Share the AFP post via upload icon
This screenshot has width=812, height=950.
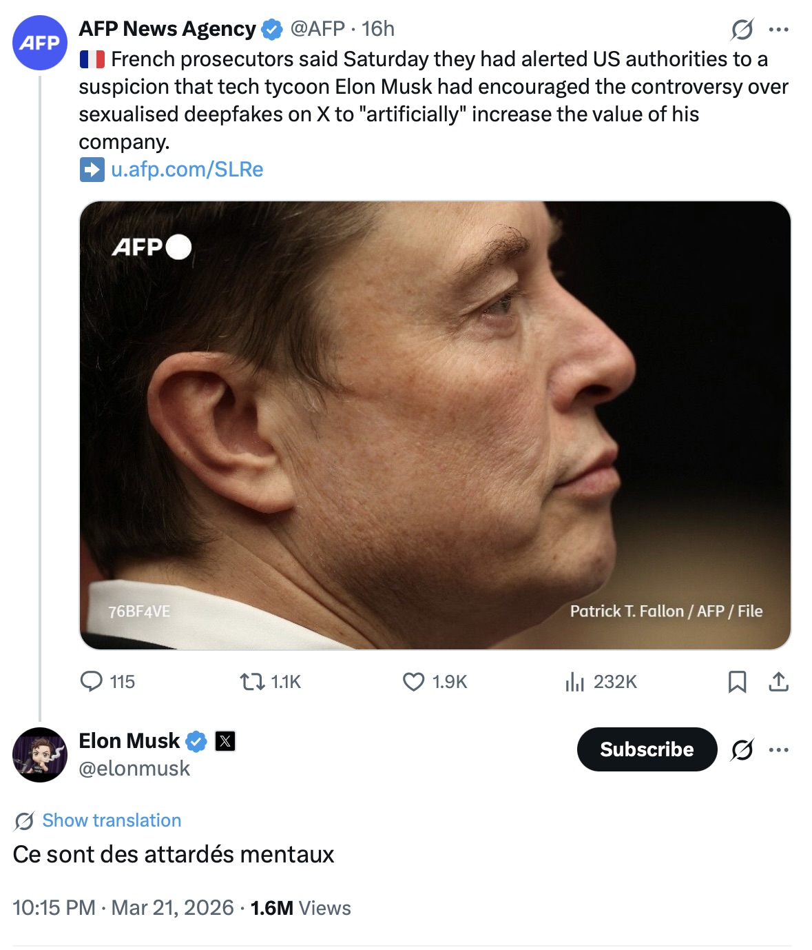778,682
